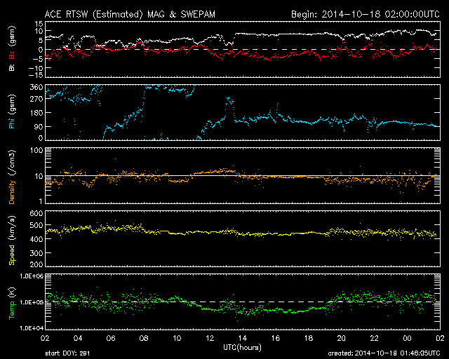This screenshot has width=449, height=359.
Task: Select the 22 hour tick label
Action: [374, 339]
